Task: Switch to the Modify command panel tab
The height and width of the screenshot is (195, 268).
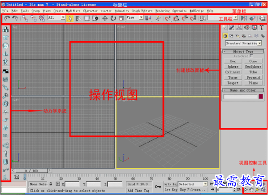Action: point(232,27)
